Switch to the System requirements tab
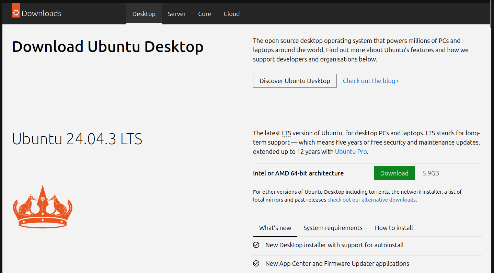This screenshot has height=273, width=494. [x=333, y=228]
